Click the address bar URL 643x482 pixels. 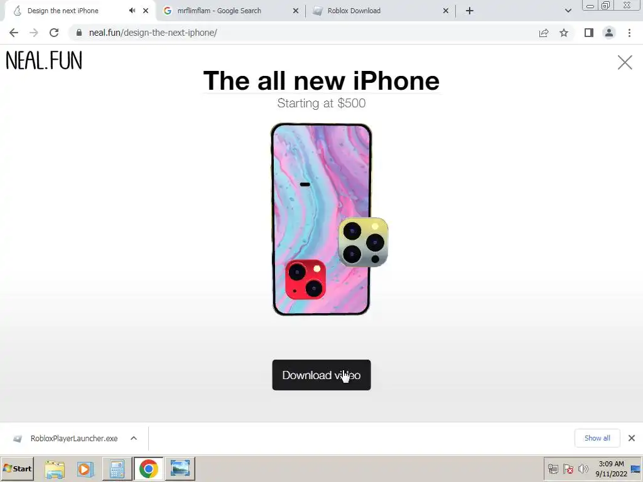point(153,33)
